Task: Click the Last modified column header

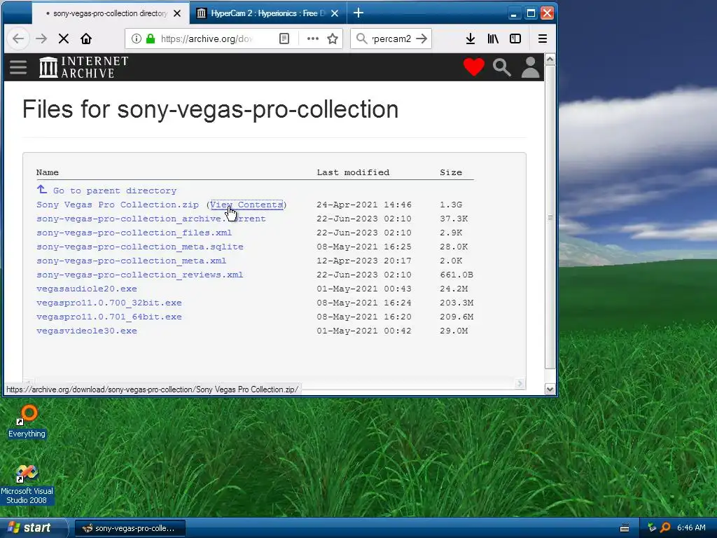Action: click(x=353, y=172)
